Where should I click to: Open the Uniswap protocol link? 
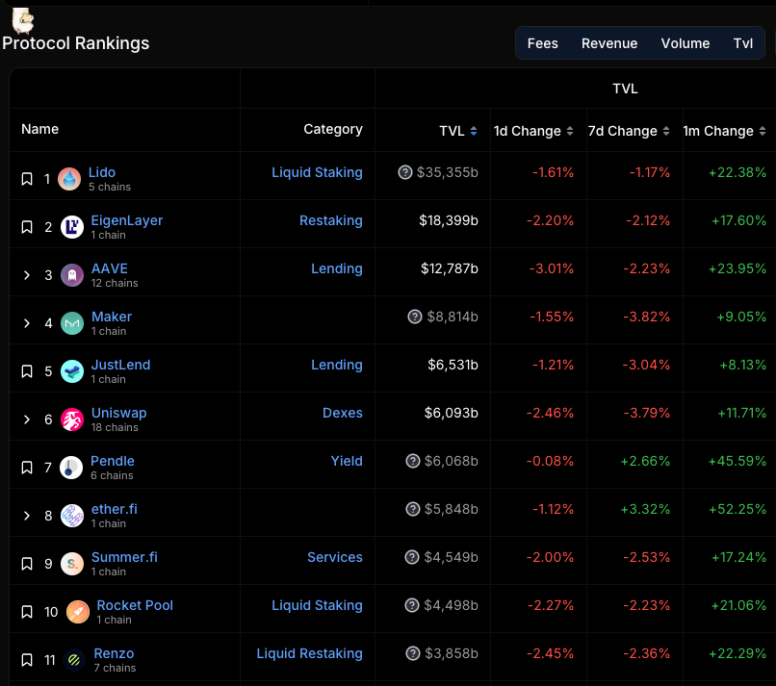(x=118, y=413)
